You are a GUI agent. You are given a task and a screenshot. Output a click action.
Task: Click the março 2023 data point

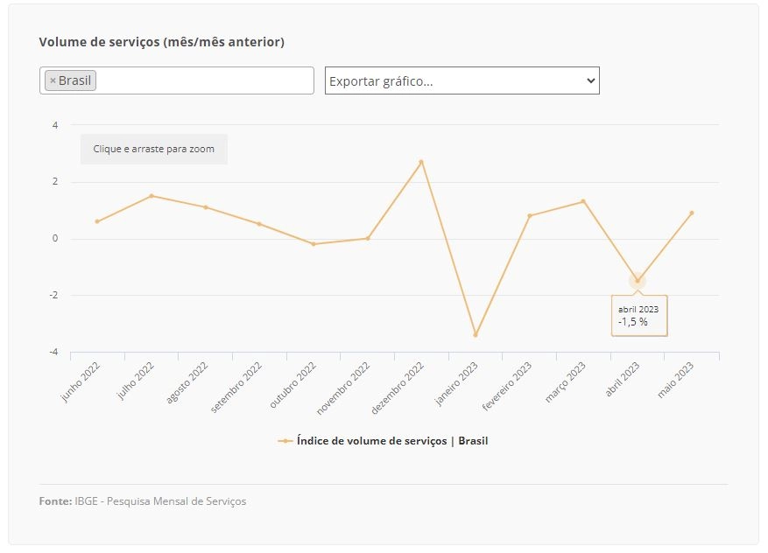pyautogui.click(x=583, y=201)
